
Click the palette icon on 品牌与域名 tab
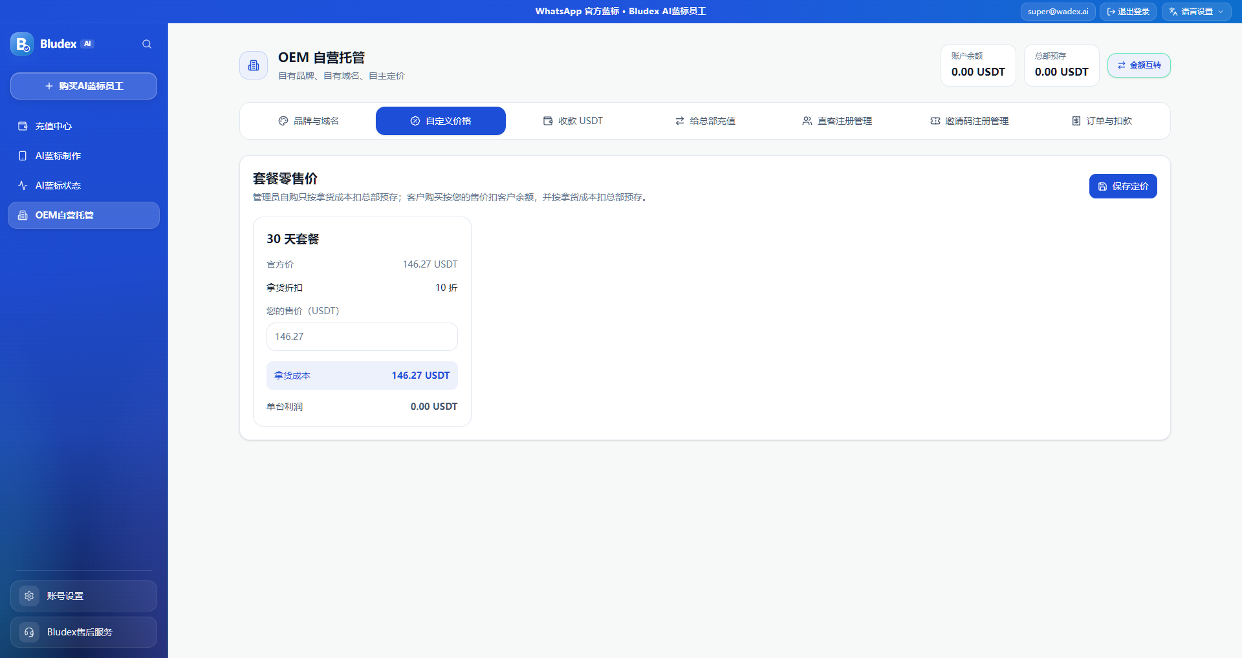[283, 121]
